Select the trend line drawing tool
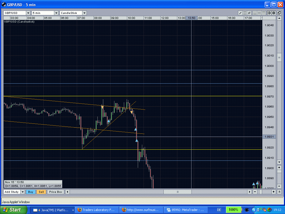285x214 pixels. coord(240,13)
